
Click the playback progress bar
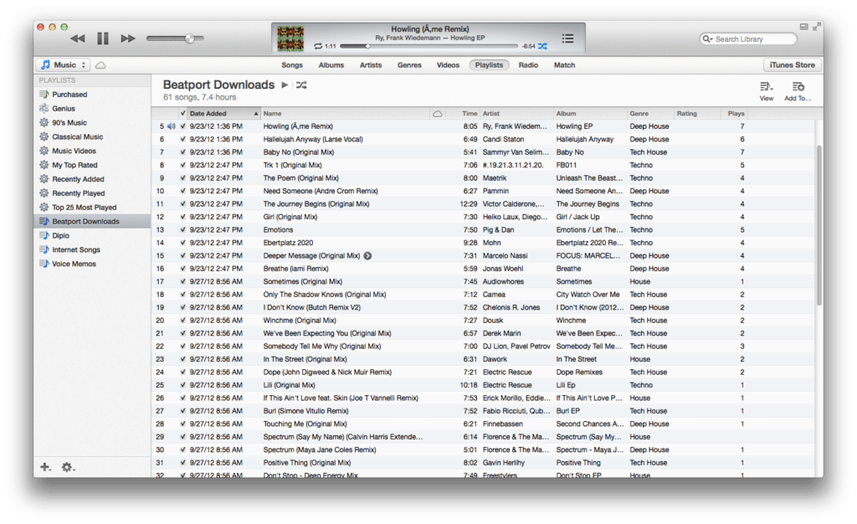(x=428, y=46)
